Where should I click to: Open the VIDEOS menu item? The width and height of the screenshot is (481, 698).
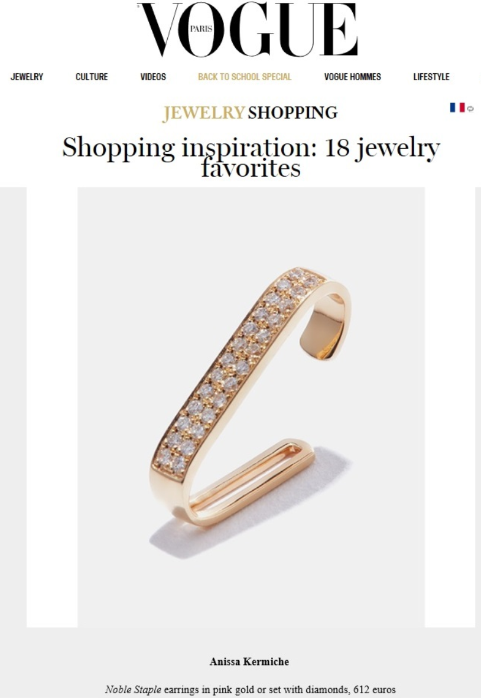(x=153, y=77)
